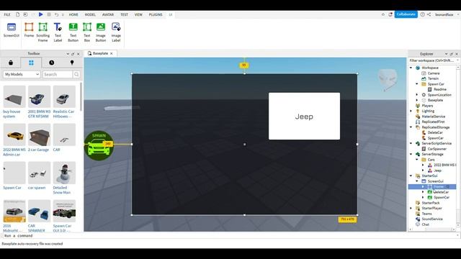The image size is (461, 259).
Task: Open the Realistic Car Hitboxes link
Action: click(63, 114)
